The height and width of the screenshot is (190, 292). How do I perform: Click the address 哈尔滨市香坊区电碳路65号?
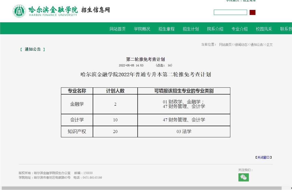pos(52,177)
